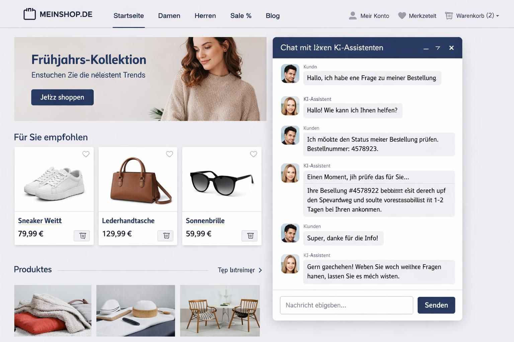Click the trash icon on Lederhandtasche
Viewport: 514px width, 342px height.
[x=166, y=235]
